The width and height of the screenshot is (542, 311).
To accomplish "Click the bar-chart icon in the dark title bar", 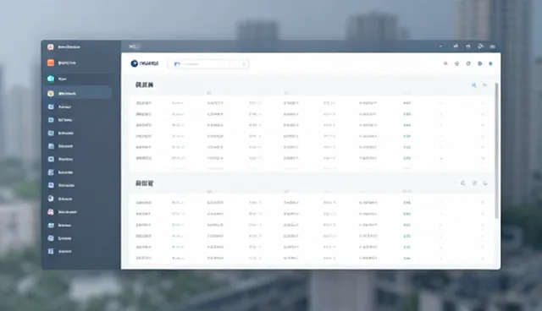I will point(456,46).
